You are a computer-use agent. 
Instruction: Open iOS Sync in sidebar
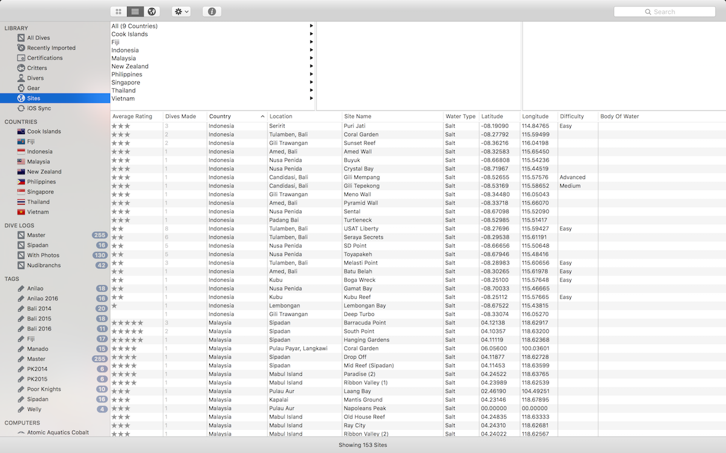(x=55, y=108)
